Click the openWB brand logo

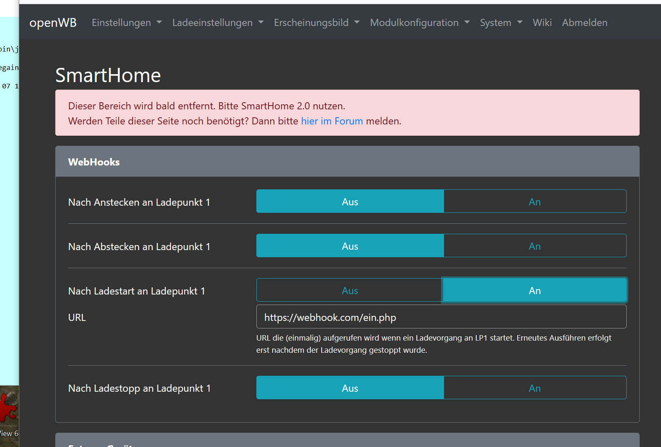[x=53, y=23]
